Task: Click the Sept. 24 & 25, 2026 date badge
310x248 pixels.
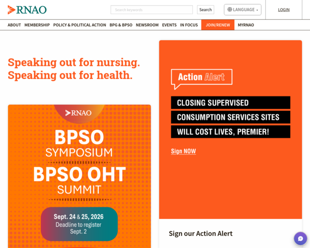Action: coord(79,224)
